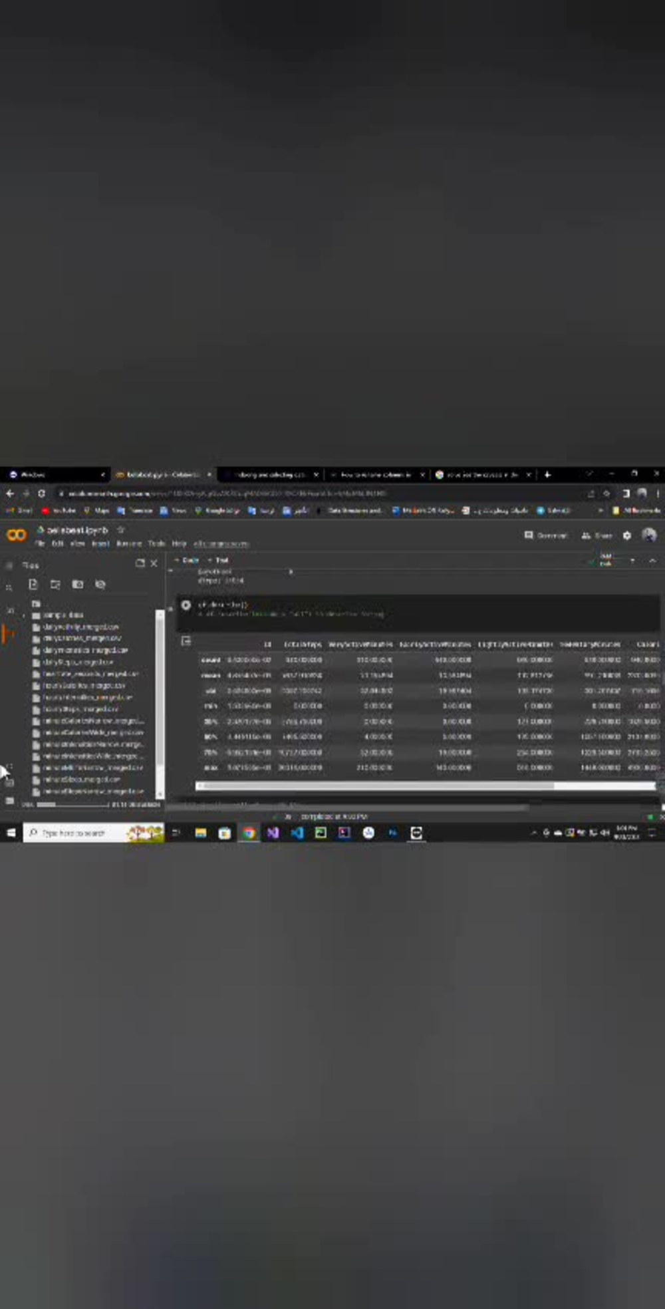Screen dimensions: 665x1309
Task: Open the Runtime menu
Action: [129, 543]
